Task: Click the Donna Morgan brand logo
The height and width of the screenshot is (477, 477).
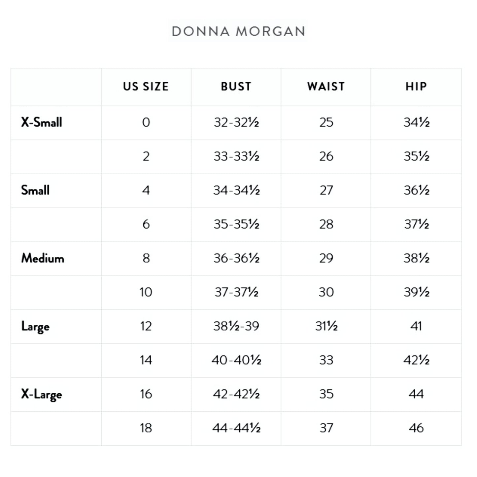Action: [x=238, y=31]
